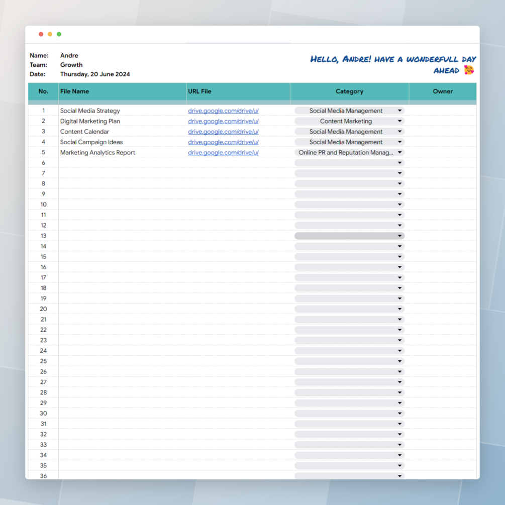The width and height of the screenshot is (505, 505).
Task: Select the 'Social Media Strategy' file name cell
Action: point(123,111)
